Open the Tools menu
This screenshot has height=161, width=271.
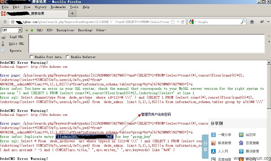pos(74,7)
